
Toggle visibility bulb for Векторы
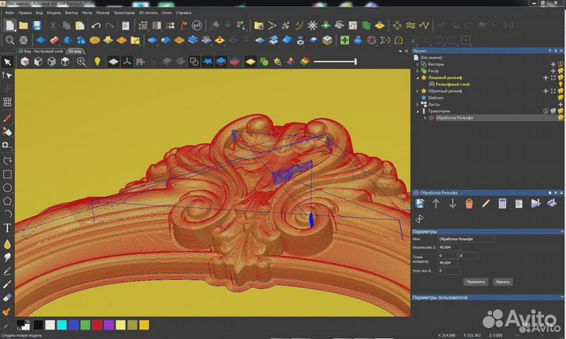[x=560, y=64]
